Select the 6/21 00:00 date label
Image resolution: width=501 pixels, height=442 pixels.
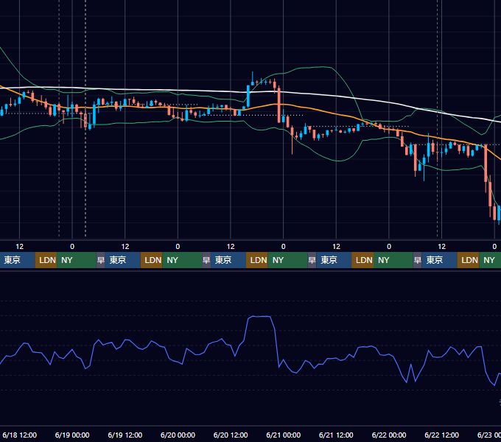coord(283,435)
